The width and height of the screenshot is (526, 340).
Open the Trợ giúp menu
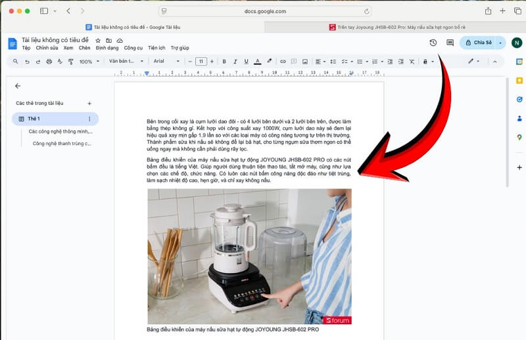179,48
